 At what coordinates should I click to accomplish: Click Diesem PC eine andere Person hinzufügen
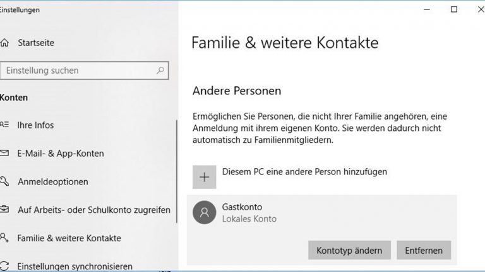pos(304,171)
